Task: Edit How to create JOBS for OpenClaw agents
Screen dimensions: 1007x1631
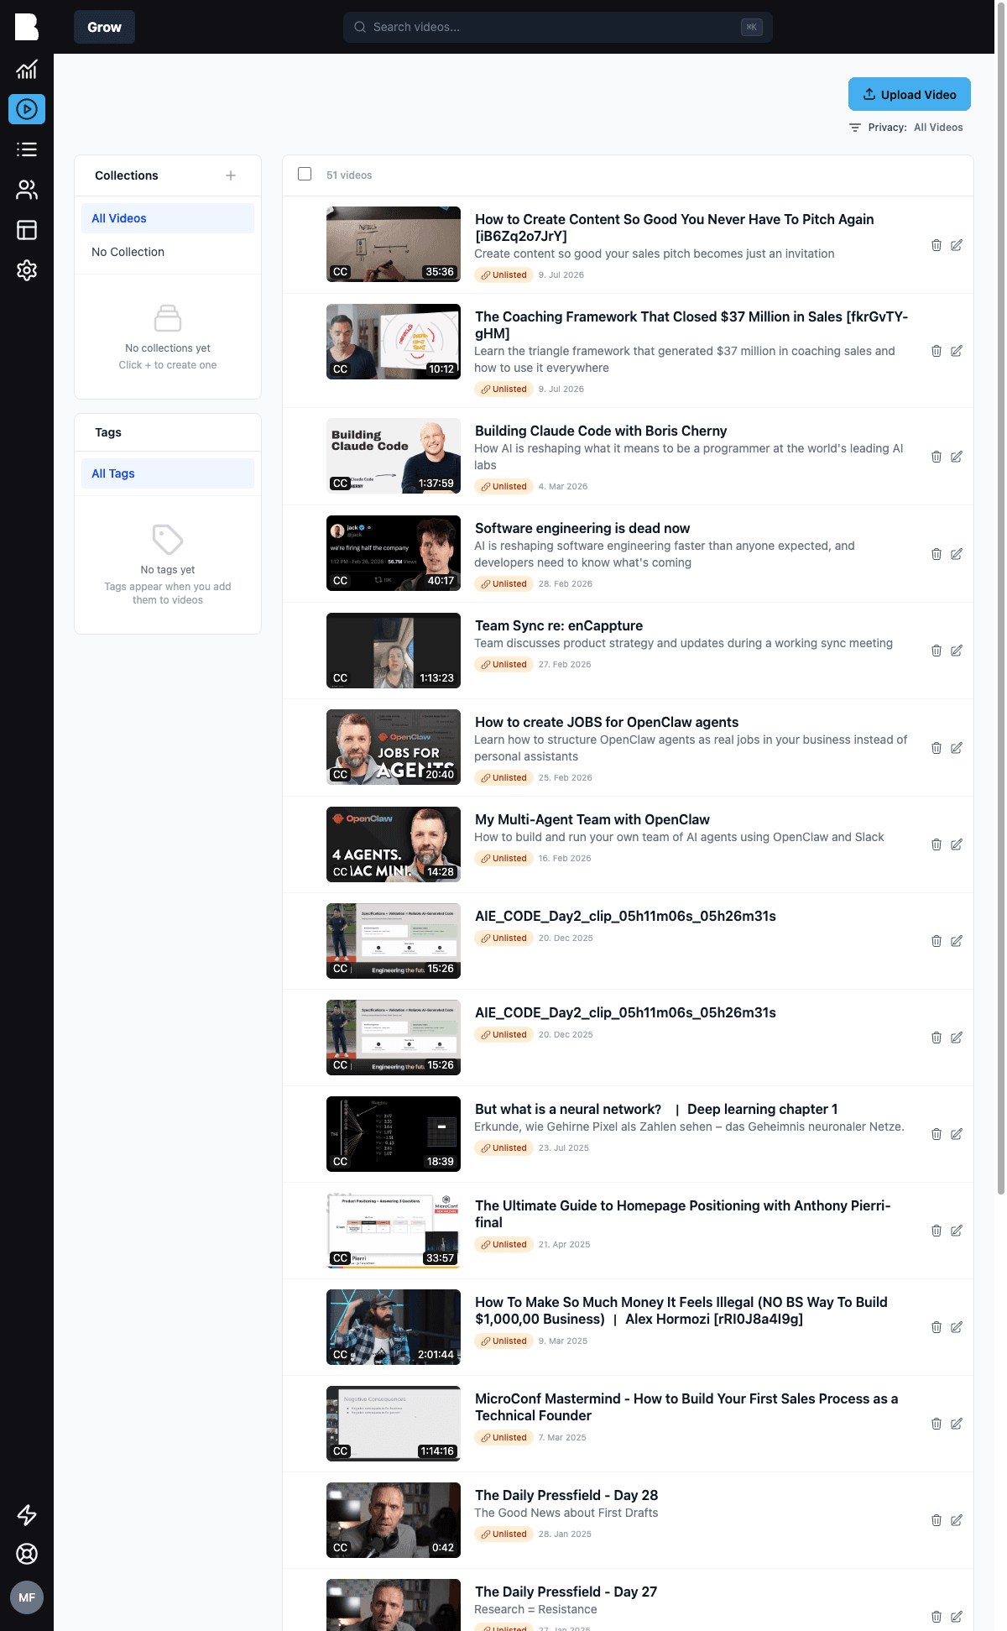Action: (957, 748)
